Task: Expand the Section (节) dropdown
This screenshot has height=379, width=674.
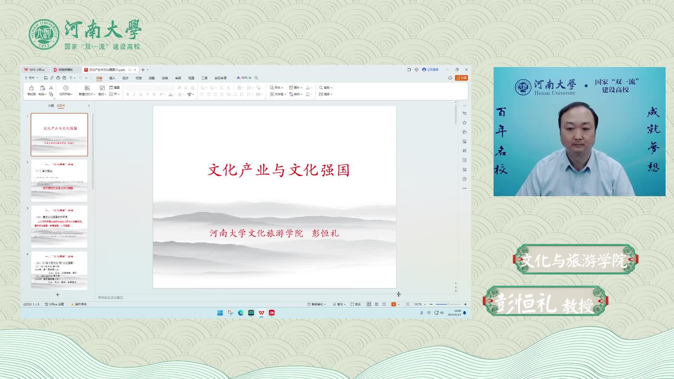Action: [x=114, y=94]
